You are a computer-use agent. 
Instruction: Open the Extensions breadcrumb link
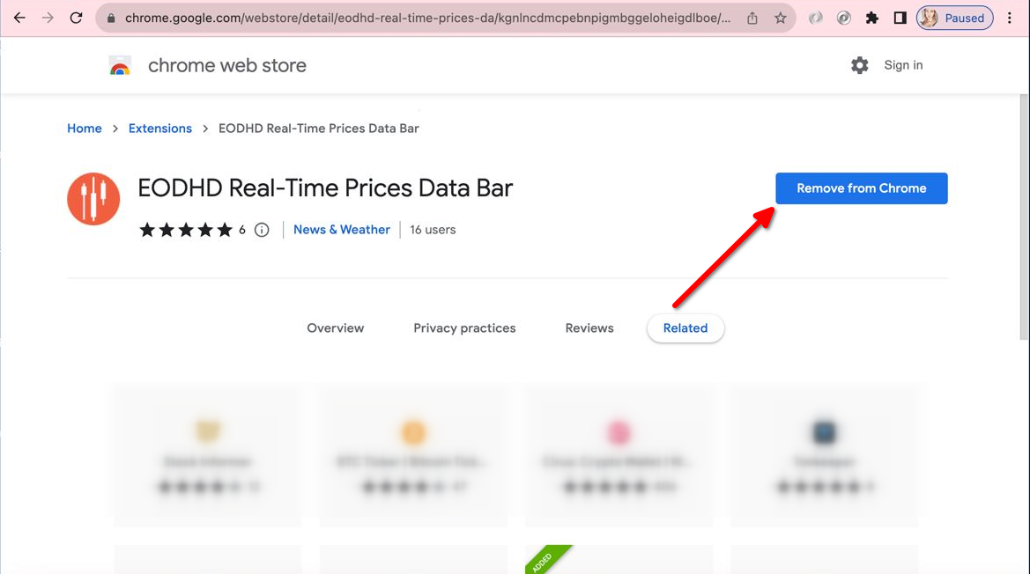click(160, 129)
